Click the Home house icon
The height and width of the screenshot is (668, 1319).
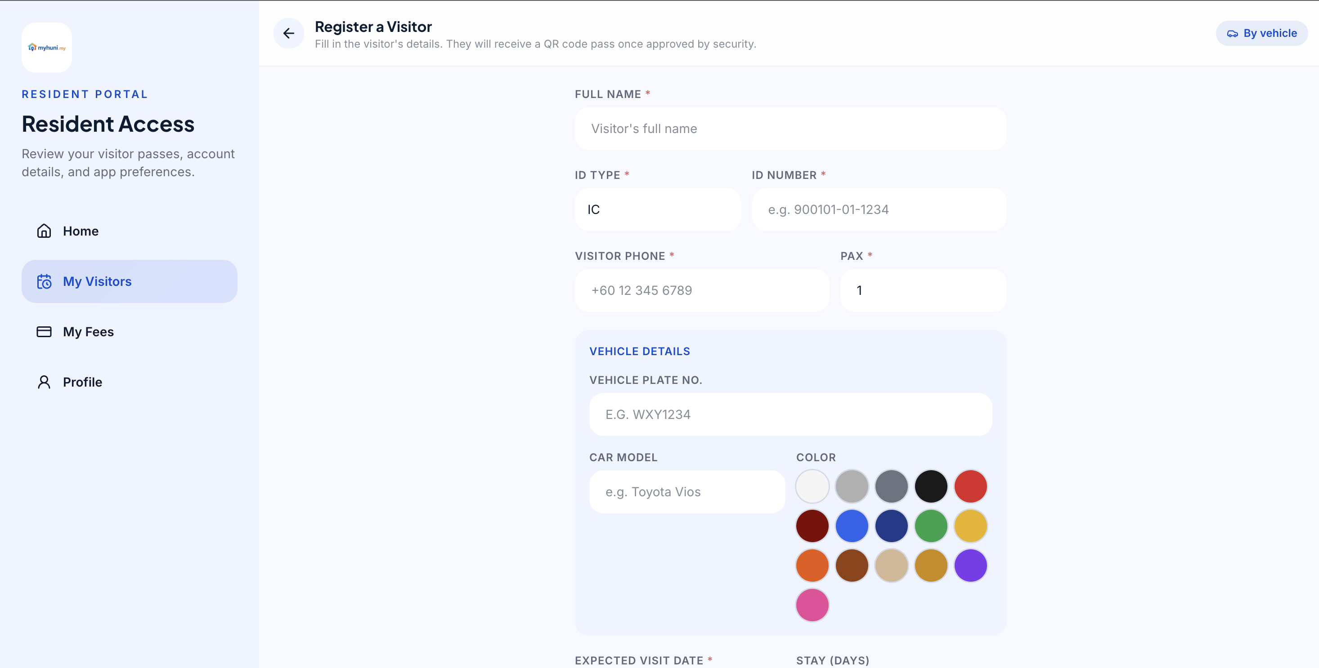(x=44, y=231)
